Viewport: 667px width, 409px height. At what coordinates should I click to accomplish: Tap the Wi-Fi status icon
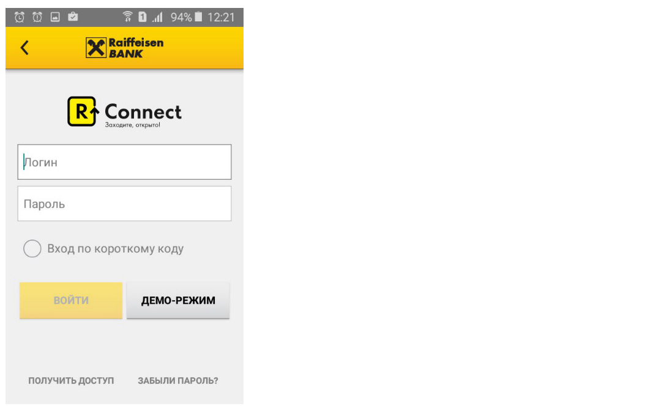point(127,17)
